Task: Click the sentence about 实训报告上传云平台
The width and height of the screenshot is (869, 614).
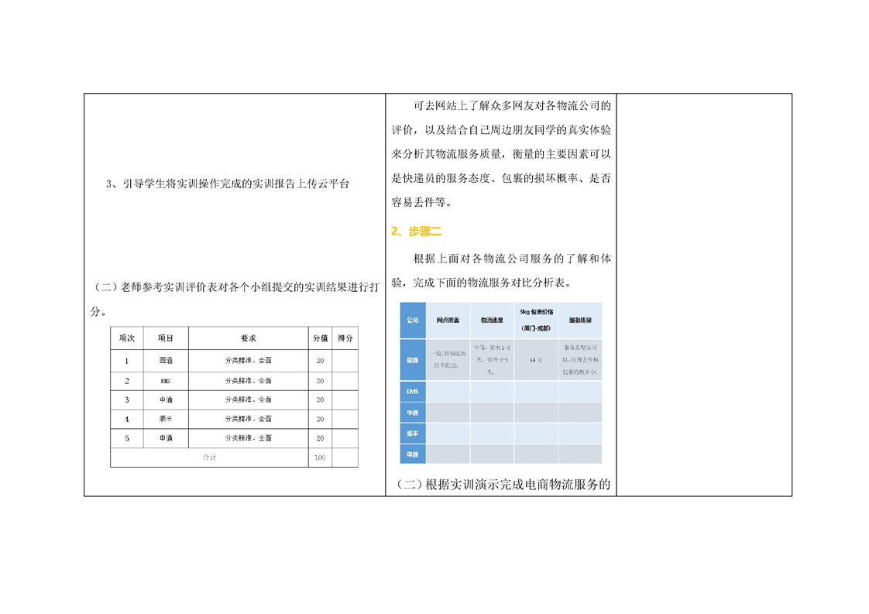Action: [227, 184]
